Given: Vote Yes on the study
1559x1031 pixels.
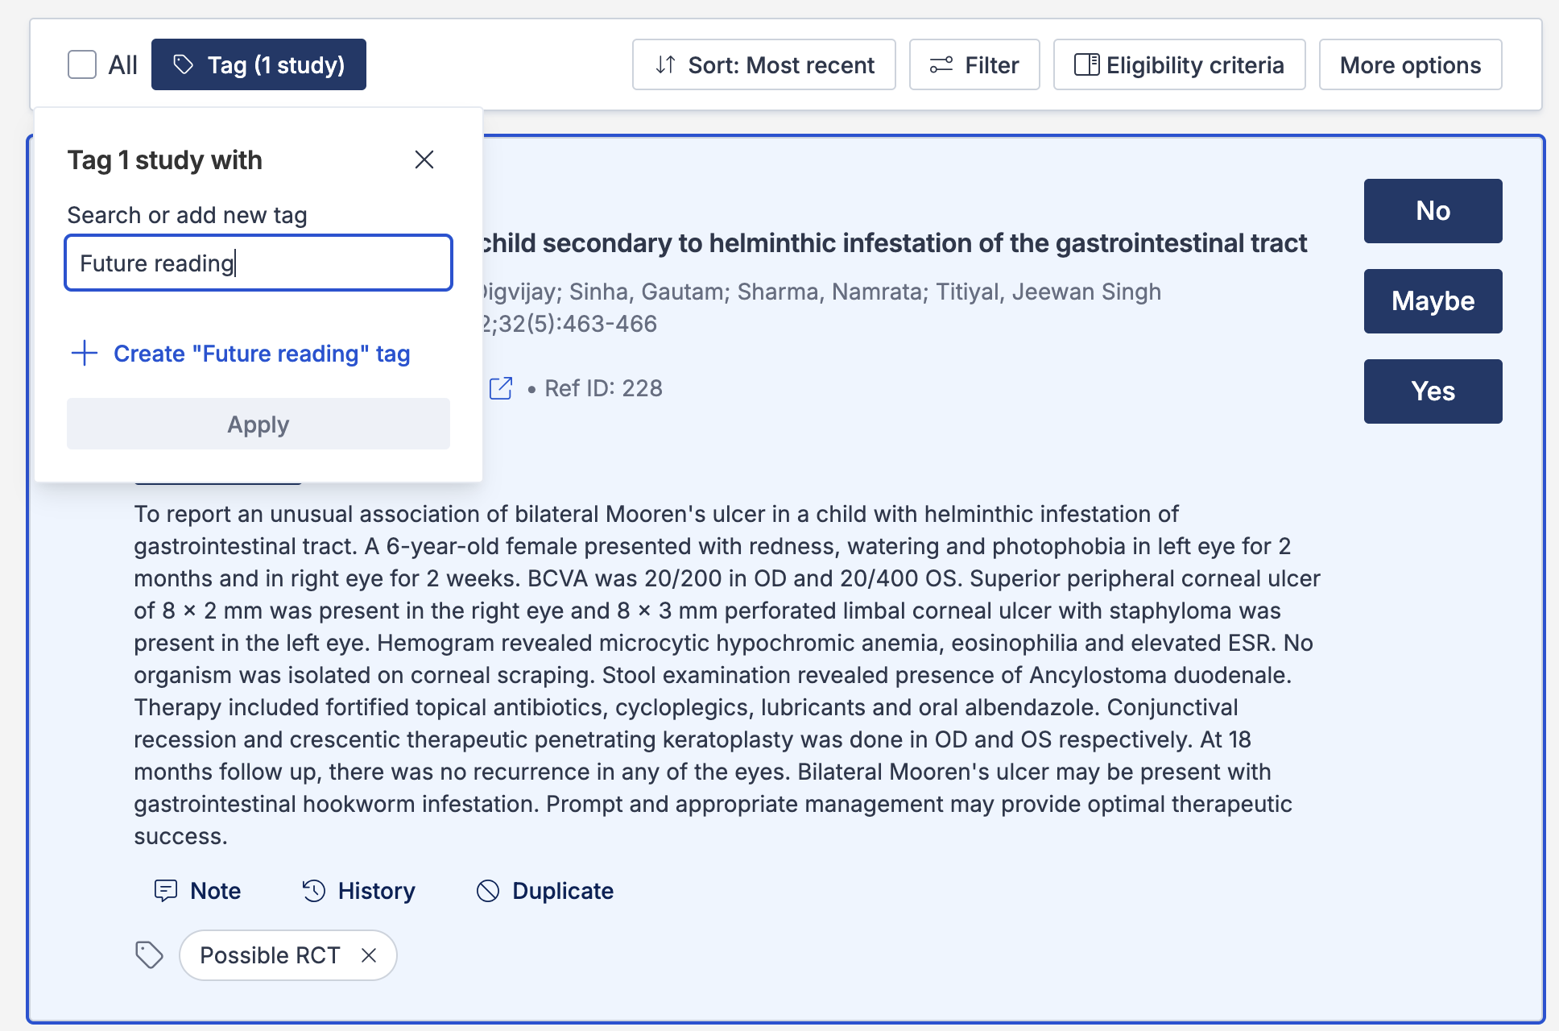Looking at the screenshot, I should tap(1433, 391).
